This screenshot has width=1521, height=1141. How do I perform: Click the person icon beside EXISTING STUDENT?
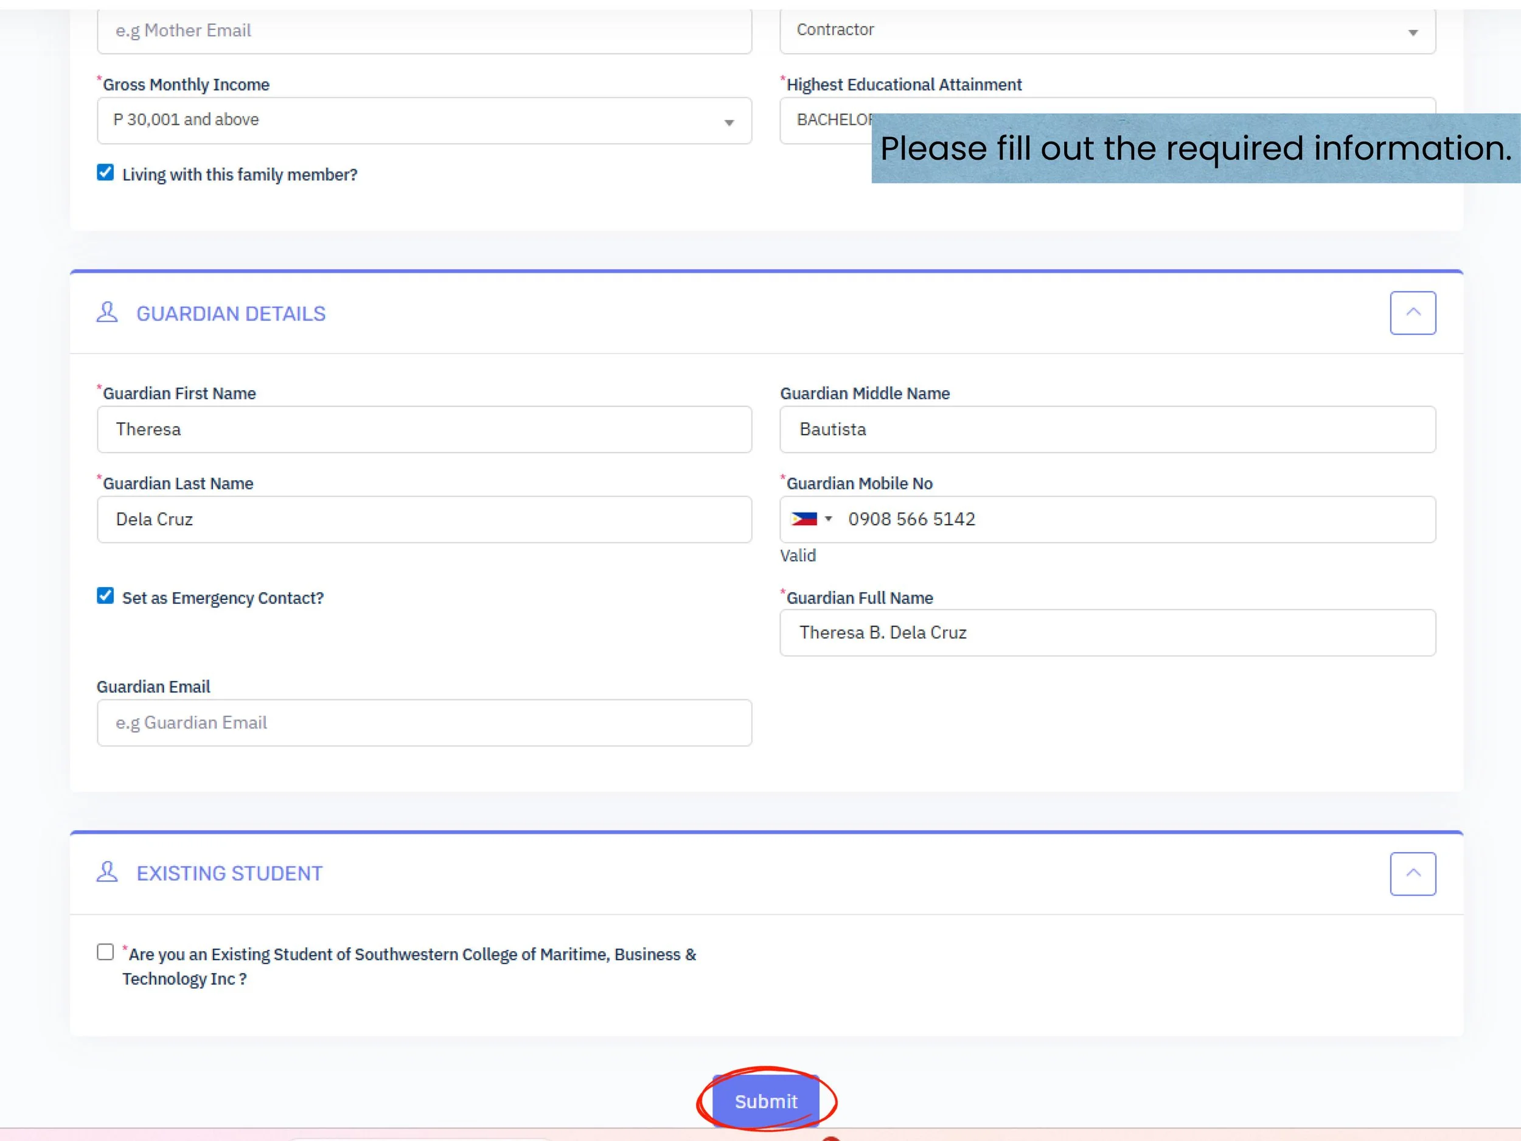point(106,872)
